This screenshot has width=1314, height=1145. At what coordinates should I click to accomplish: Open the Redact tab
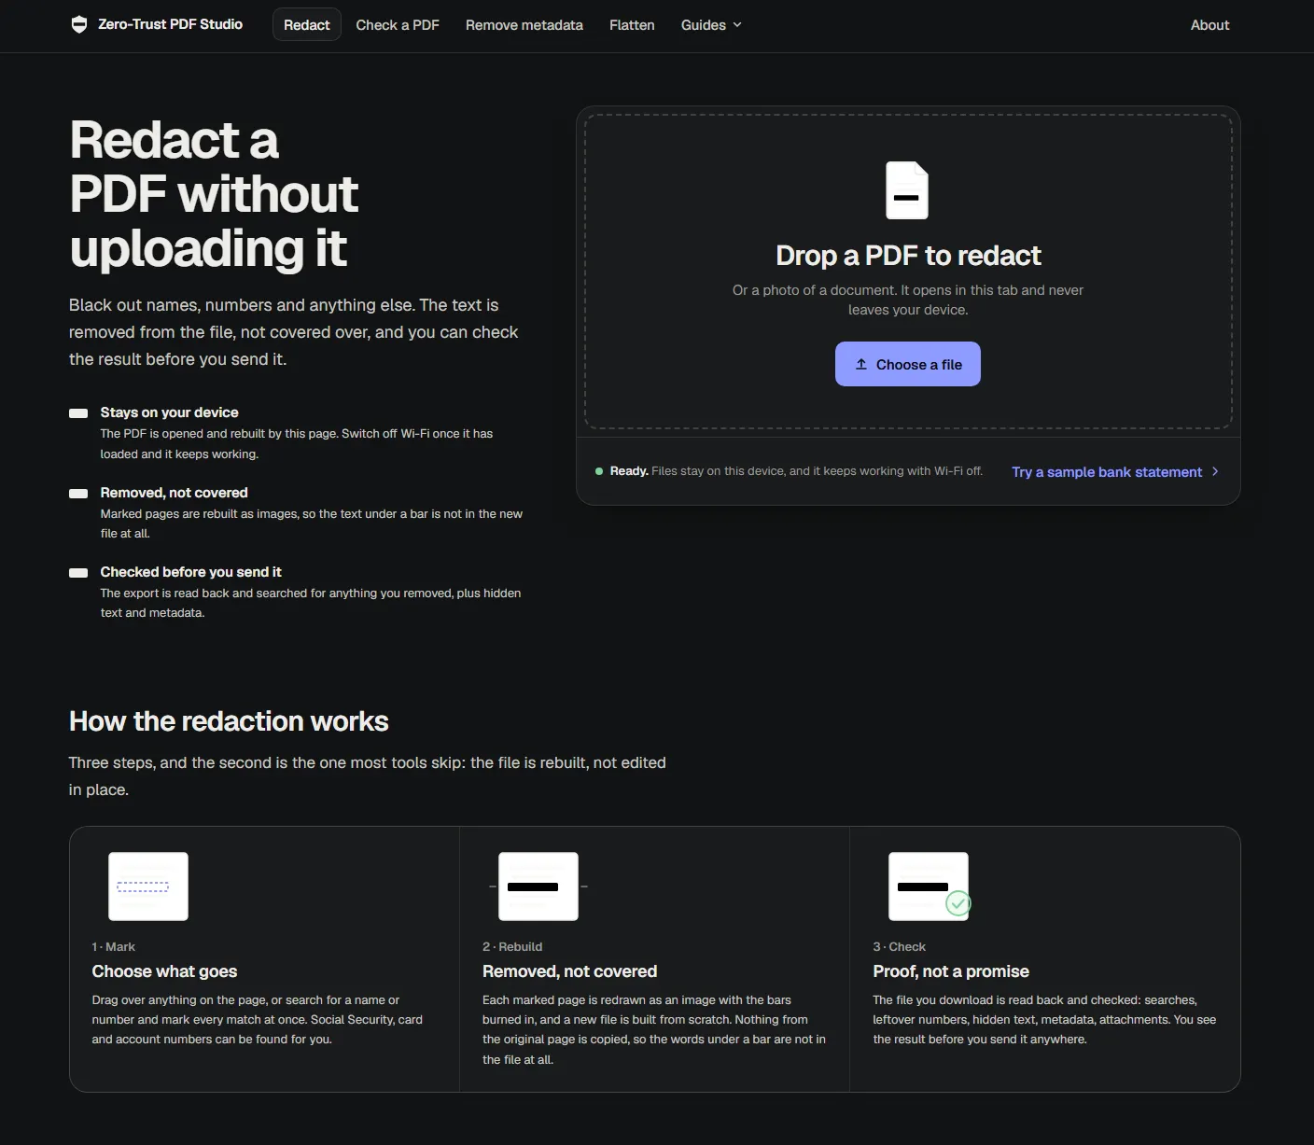[307, 25]
